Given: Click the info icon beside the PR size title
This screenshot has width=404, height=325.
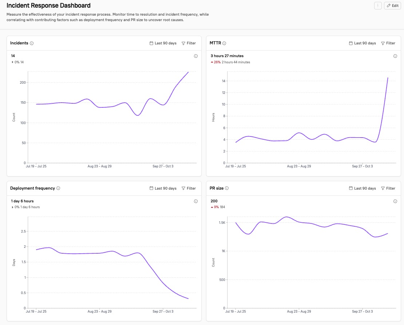Looking at the screenshot, I should click(x=227, y=188).
